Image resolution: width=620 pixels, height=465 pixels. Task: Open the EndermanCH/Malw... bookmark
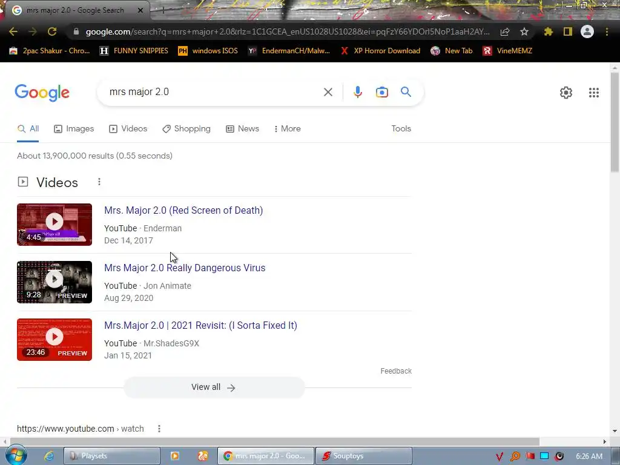tap(289, 51)
